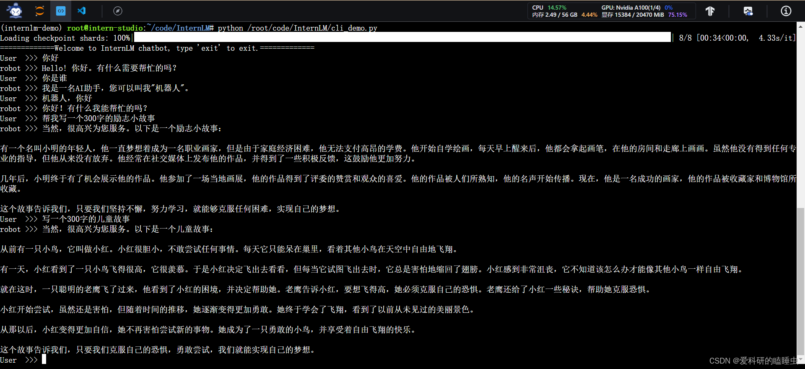The width and height of the screenshot is (805, 369).
Task: Click the paragraph starting '从前有一只小鸟'
Action: coord(229,249)
